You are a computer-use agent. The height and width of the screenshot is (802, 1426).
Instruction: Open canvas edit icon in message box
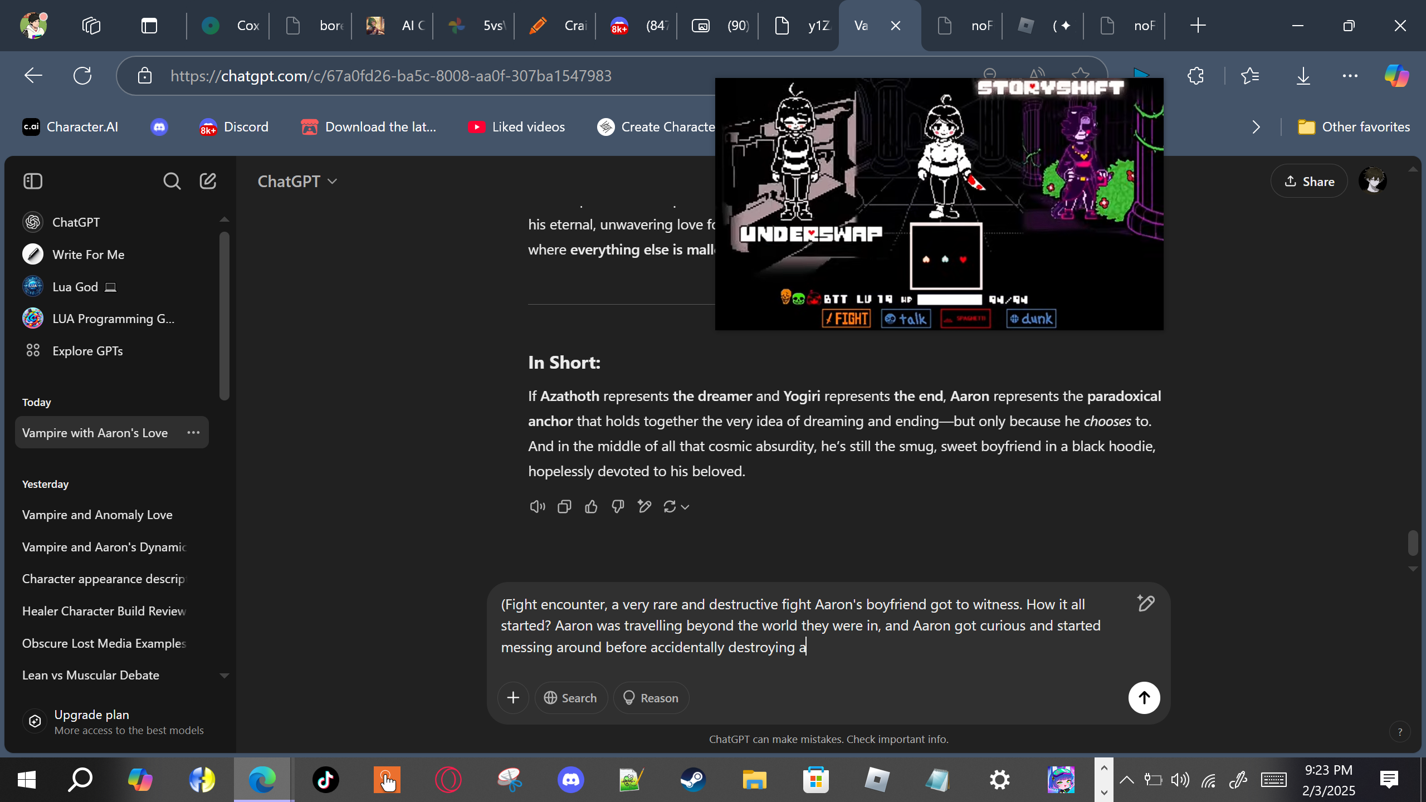[1146, 603]
